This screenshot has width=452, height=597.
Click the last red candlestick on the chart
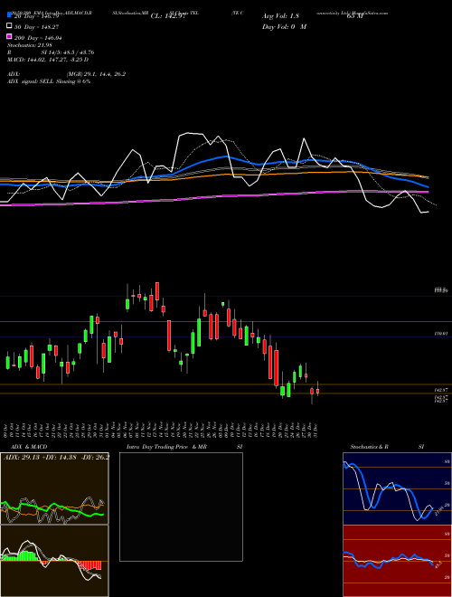point(317,391)
